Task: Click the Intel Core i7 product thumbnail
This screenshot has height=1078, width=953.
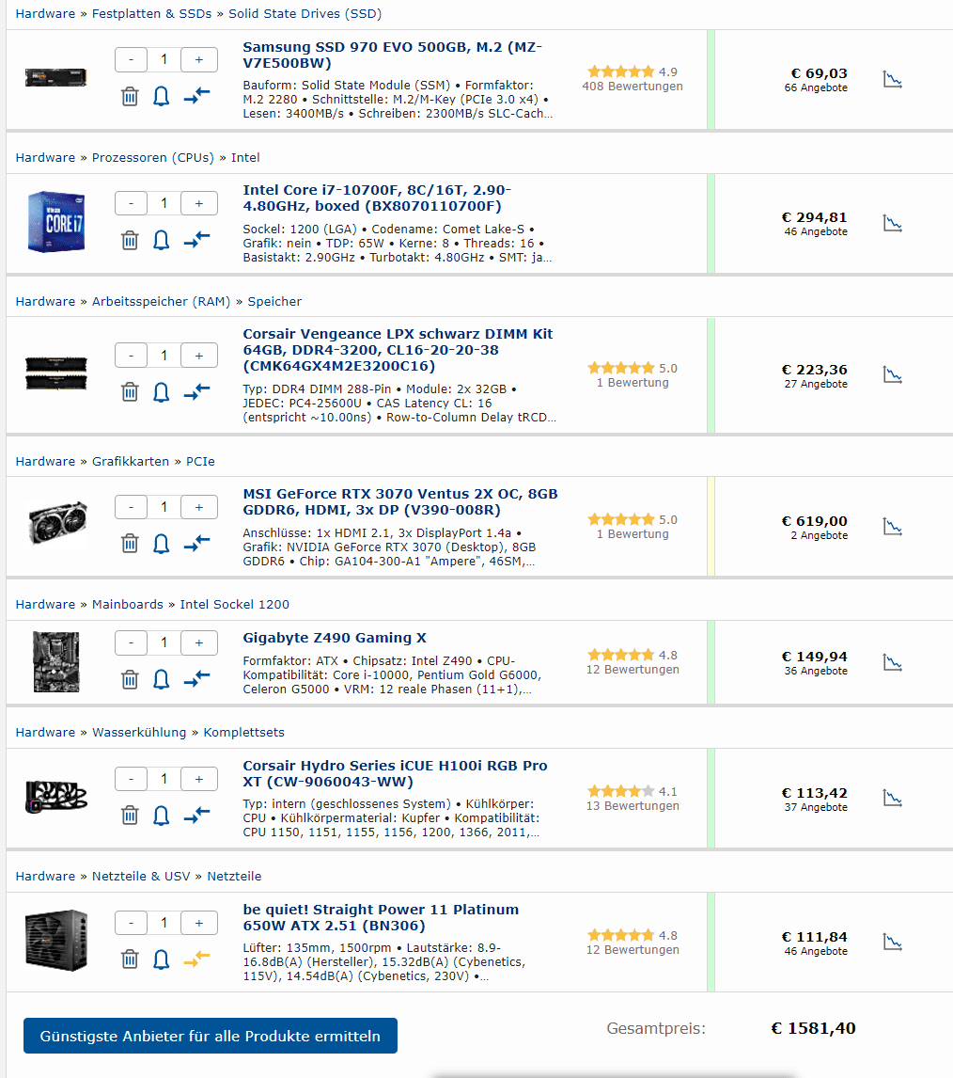Action: click(56, 222)
